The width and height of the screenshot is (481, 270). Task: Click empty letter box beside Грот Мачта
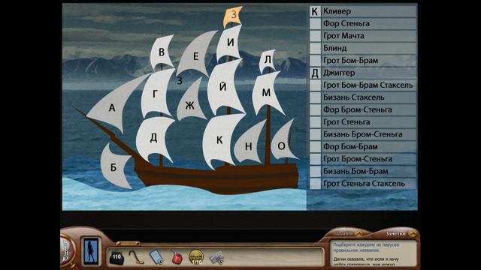315,36
